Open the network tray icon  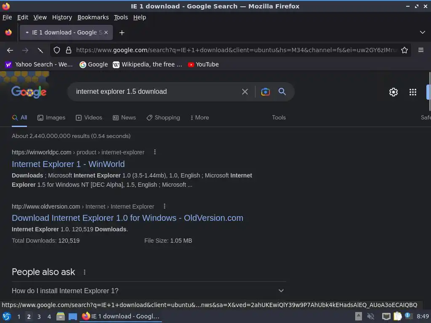click(x=386, y=316)
